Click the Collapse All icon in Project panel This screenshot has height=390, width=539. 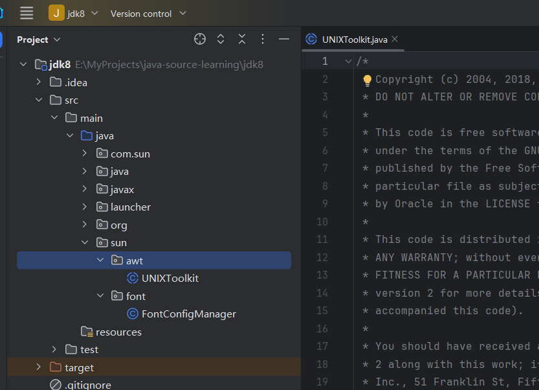tap(241, 40)
